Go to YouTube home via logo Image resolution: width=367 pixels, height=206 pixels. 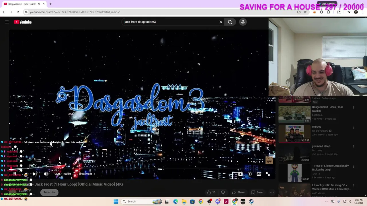[x=23, y=22]
